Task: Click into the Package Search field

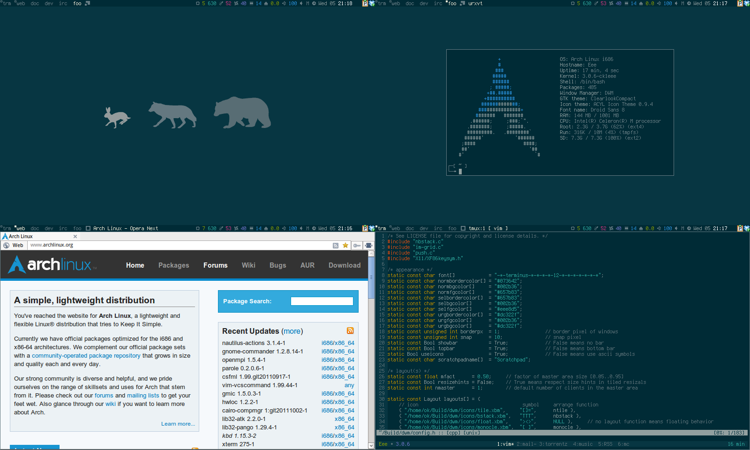Action: click(x=322, y=301)
